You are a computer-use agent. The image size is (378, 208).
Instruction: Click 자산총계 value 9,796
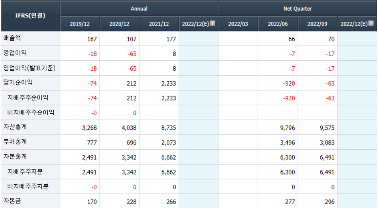coord(288,128)
